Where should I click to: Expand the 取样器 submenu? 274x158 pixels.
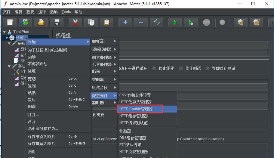click(104, 41)
